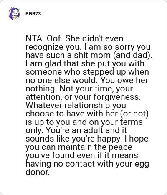This screenshot has width=167, height=195.
Task: Click the words "having no contact"
Action: 60,164
